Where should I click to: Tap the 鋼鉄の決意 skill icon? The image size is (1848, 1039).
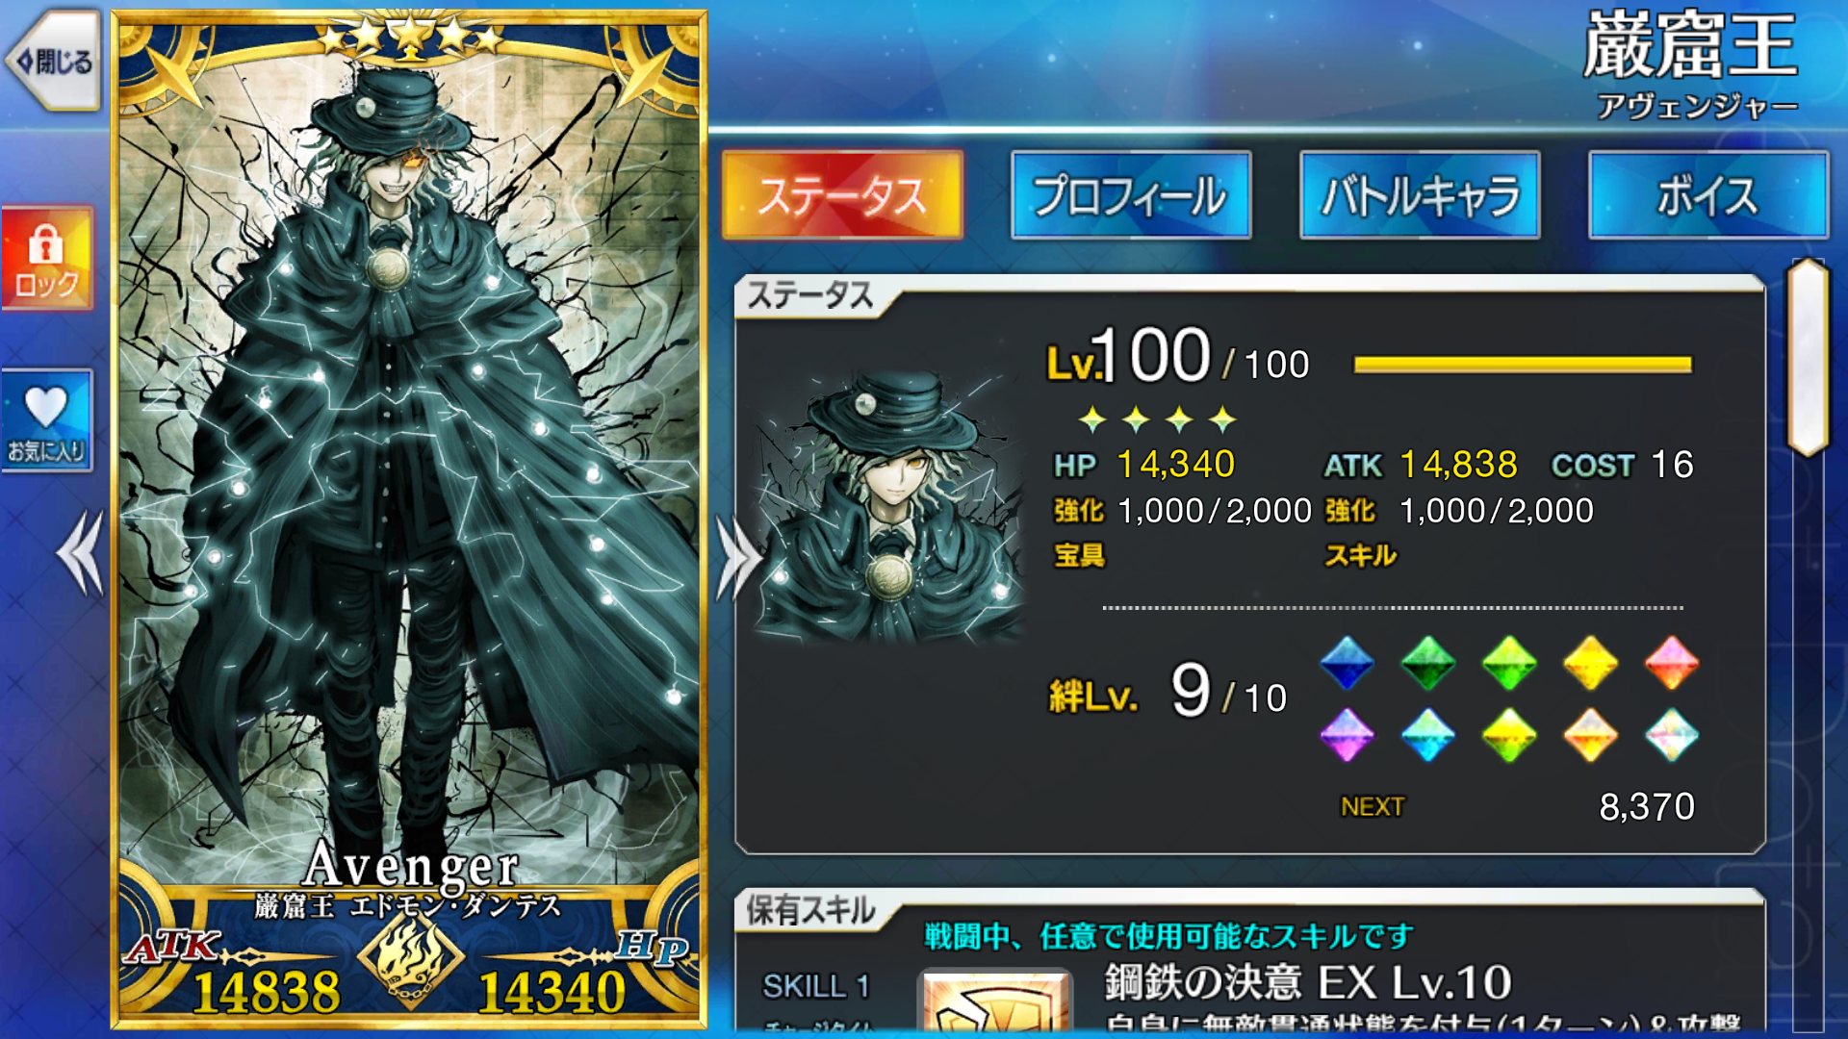click(x=996, y=1001)
